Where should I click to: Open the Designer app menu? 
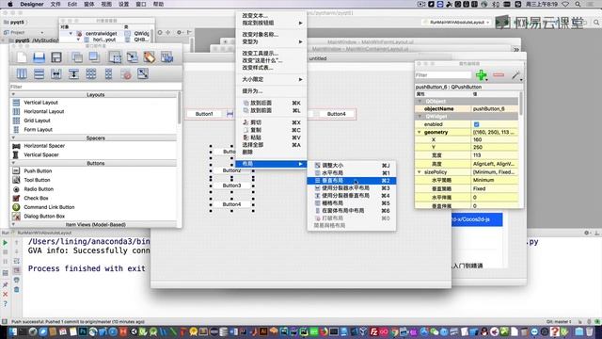[32, 4]
